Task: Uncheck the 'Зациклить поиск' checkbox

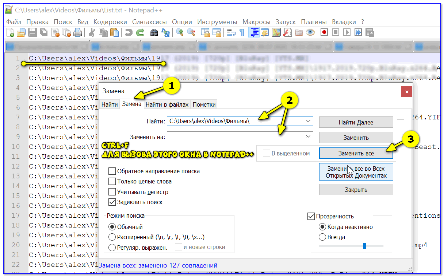Action: tap(112, 202)
